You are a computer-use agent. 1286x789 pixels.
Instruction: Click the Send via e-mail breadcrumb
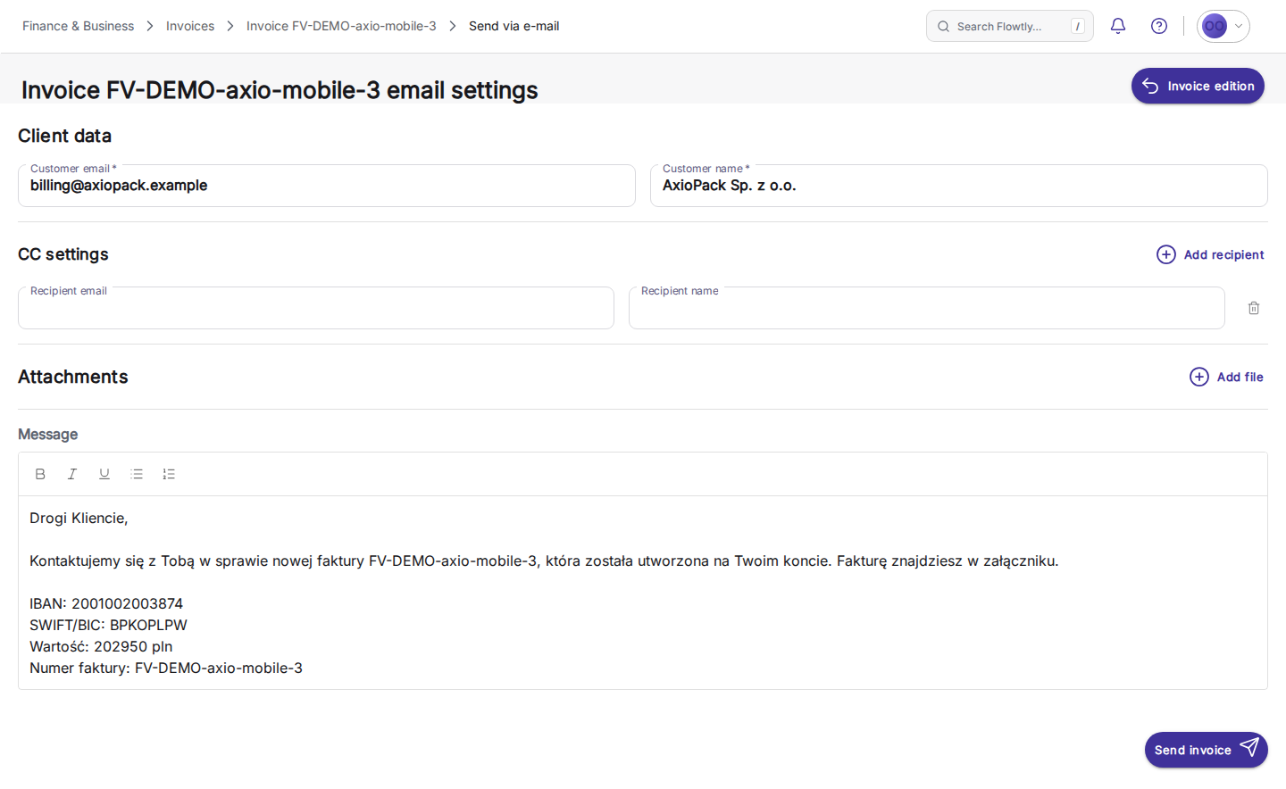click(514, 26)
